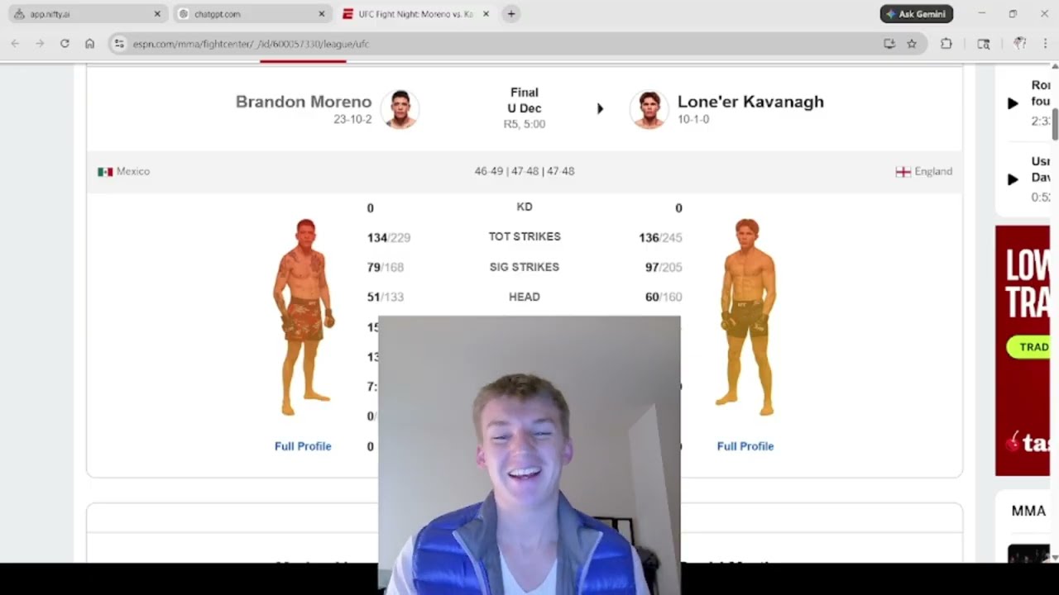Open the Chrome three-dot menu
Image resolution: width=1059 pixels, height=595 pixels.
pyautogui.click(x=1045, y=44)
